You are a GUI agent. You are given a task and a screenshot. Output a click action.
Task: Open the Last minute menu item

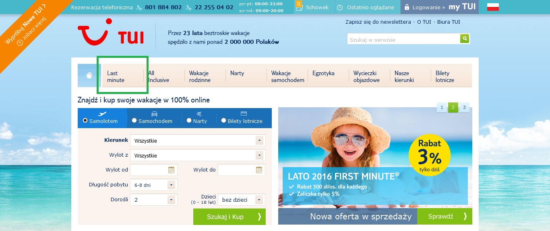pyautogui.click(x=116, y=76)
